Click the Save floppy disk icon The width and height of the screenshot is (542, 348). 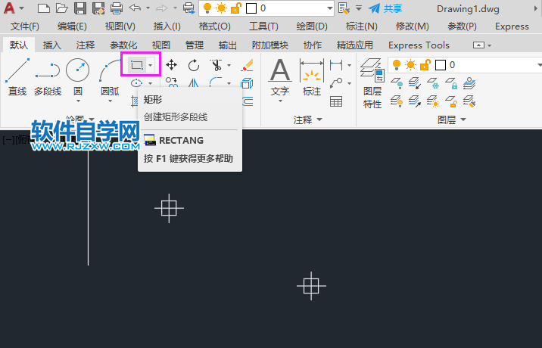click(80, 8)
